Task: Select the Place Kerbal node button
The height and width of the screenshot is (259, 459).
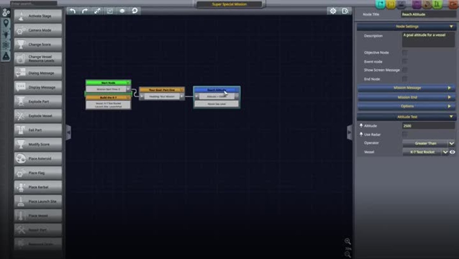Action: pyautogui.click(x=38, y=187)
